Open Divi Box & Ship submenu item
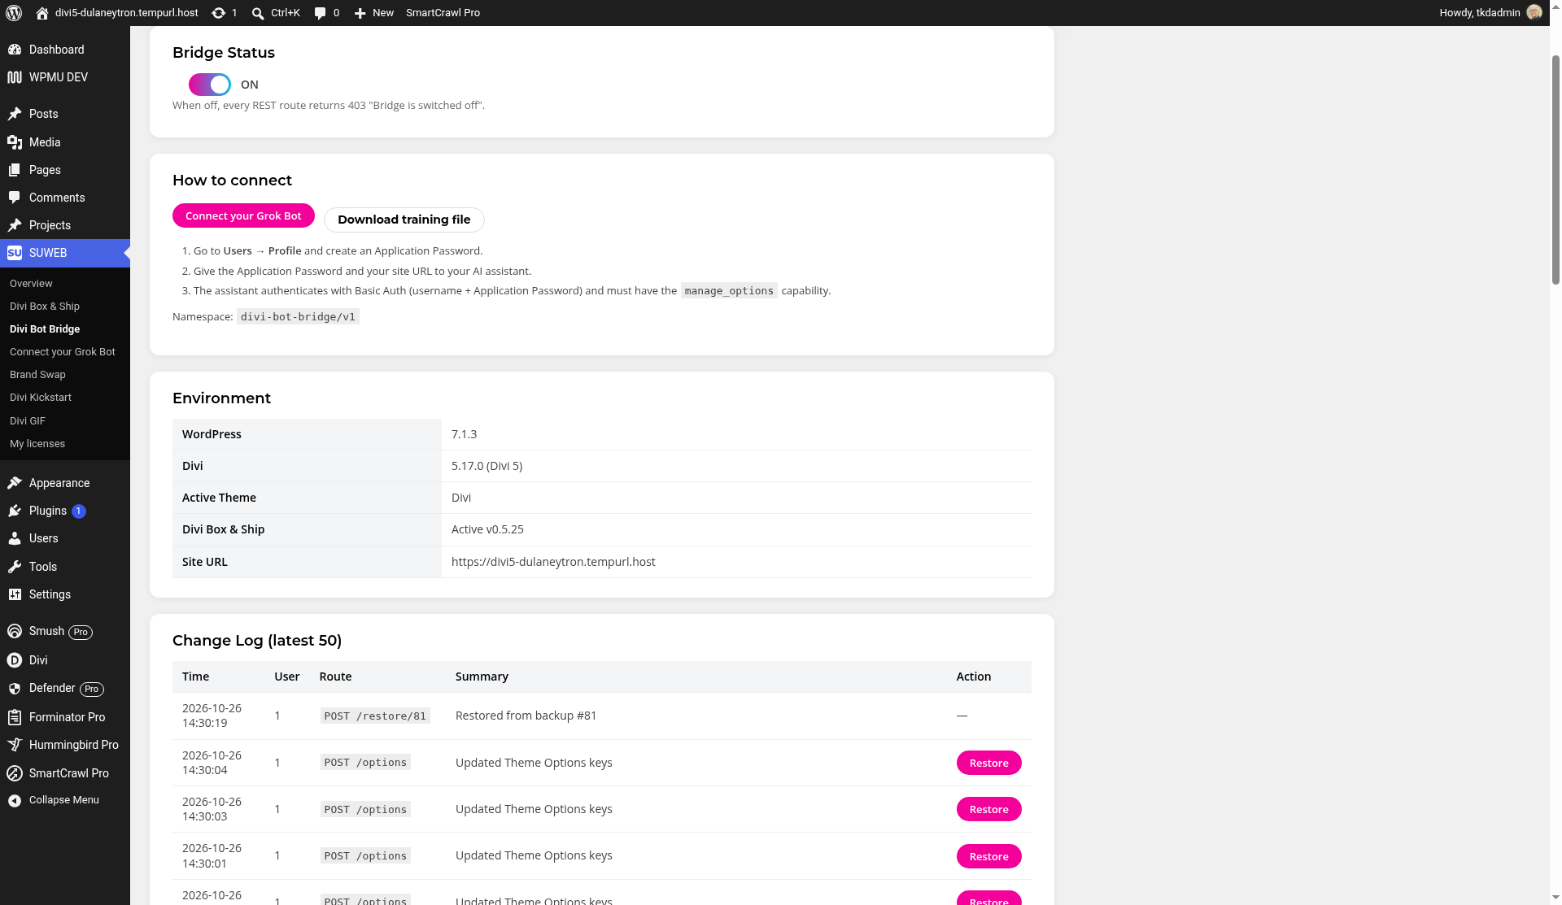Viewport: 1562px width, 905px height. (45, 307)
